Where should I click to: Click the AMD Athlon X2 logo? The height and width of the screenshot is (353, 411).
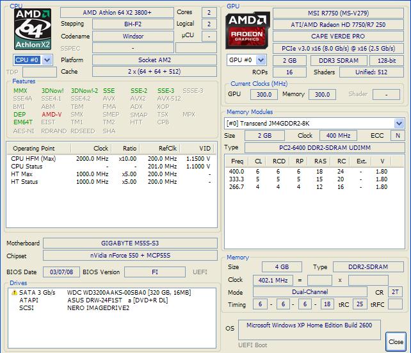coord(33,29)
